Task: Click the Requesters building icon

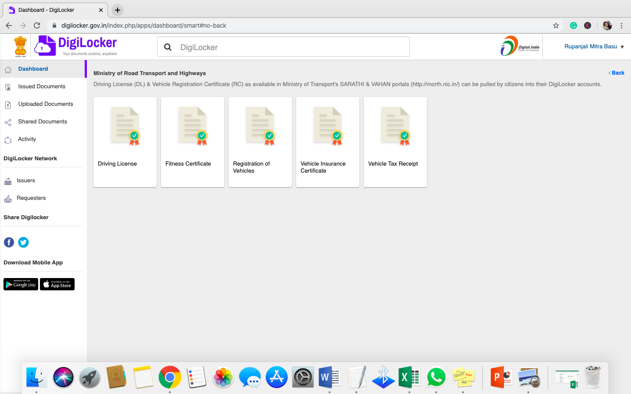Action: tap(8, 199)
